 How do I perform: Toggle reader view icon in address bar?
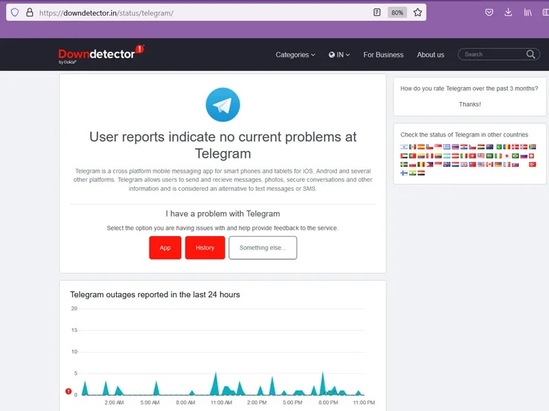click(x=377, y=12)
